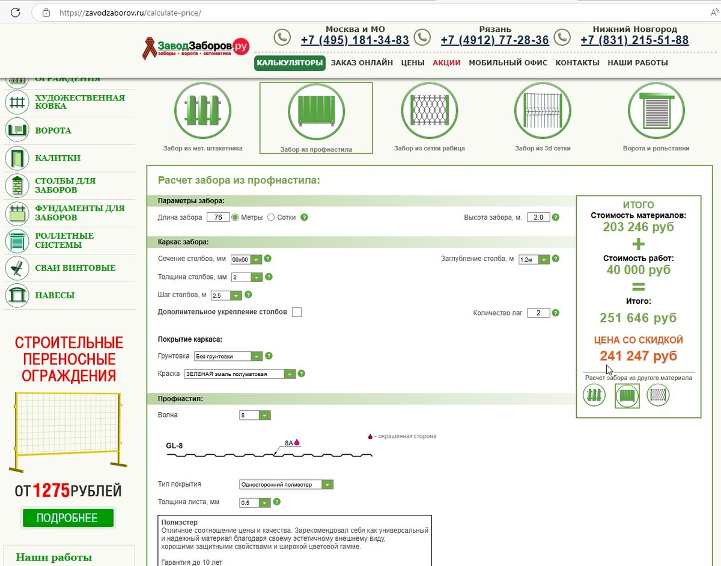Click the Художественная ковка sidebar icon

point(17,102)
